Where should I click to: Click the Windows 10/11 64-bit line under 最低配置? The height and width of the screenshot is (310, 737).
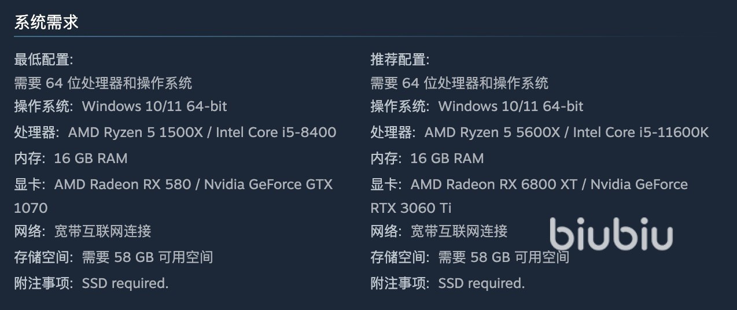tap(154, 106)
